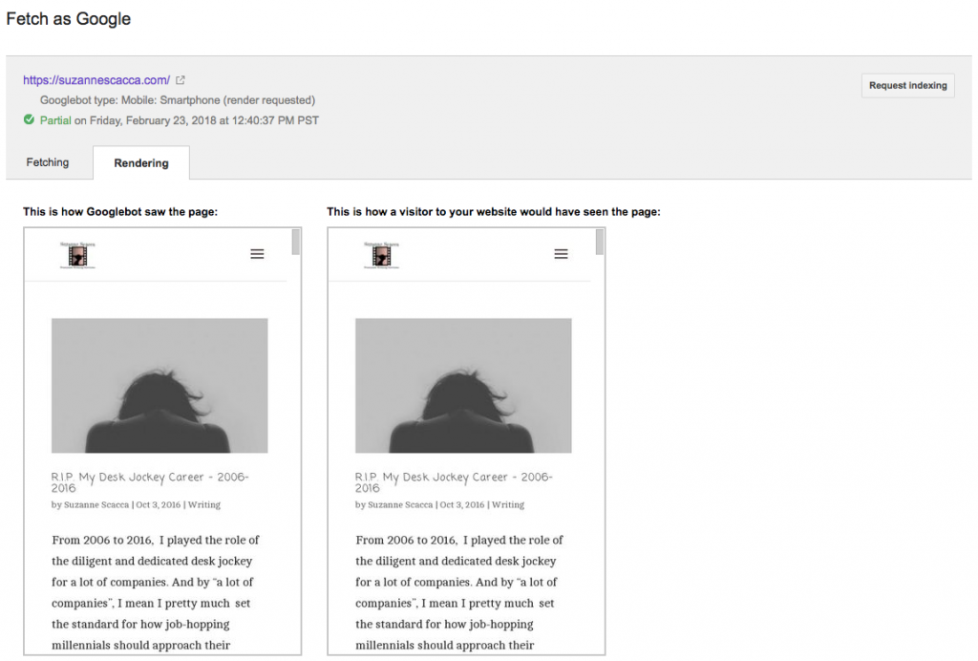Click site logo in visitor preview
Image resolution: width=978 pixels, height=661 pixels.
pyautogui.click(x=381, y=255)
